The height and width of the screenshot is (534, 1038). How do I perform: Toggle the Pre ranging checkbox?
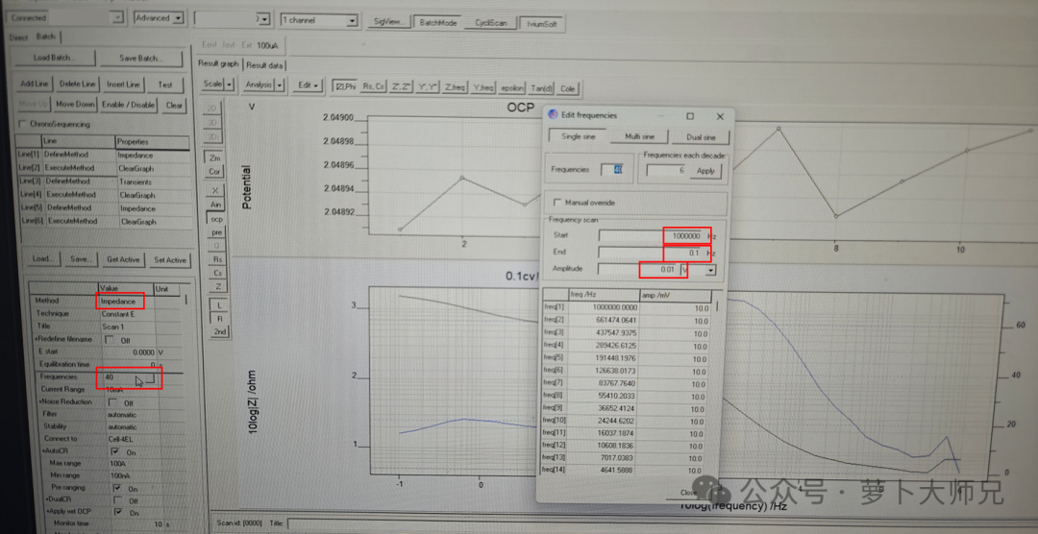pos(116,488)
